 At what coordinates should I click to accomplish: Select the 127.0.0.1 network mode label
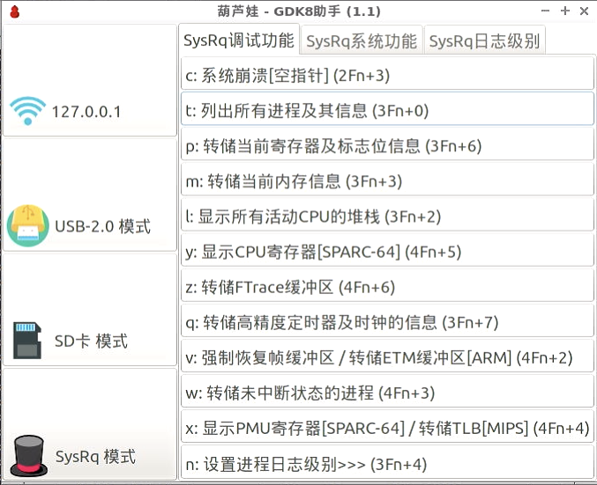pyautogui.click(x=86, y=112)
